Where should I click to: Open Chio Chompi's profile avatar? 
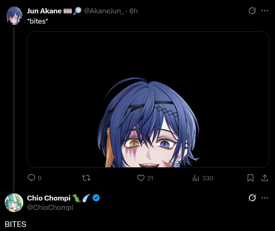(14, 203)
